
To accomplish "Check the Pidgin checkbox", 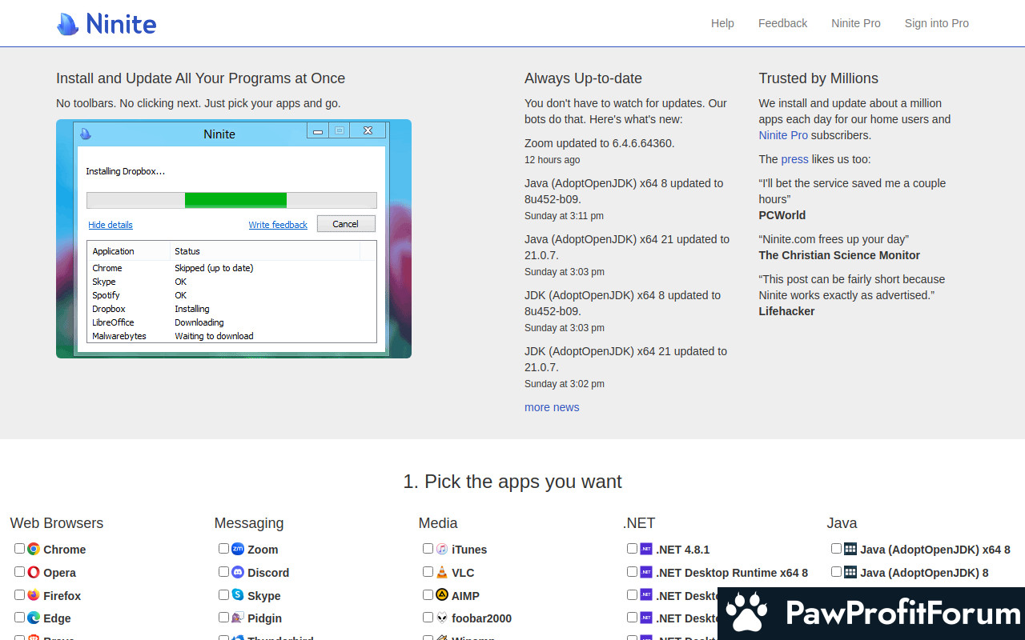I will point(223,618).
